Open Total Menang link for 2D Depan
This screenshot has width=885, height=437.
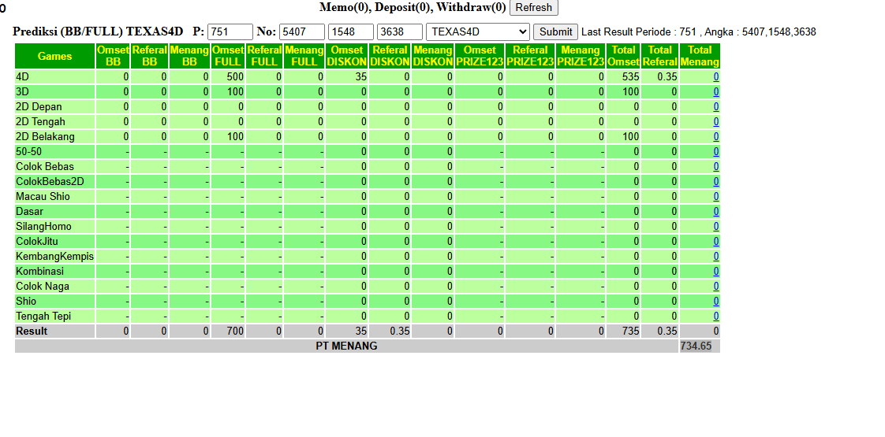point(715,107)
